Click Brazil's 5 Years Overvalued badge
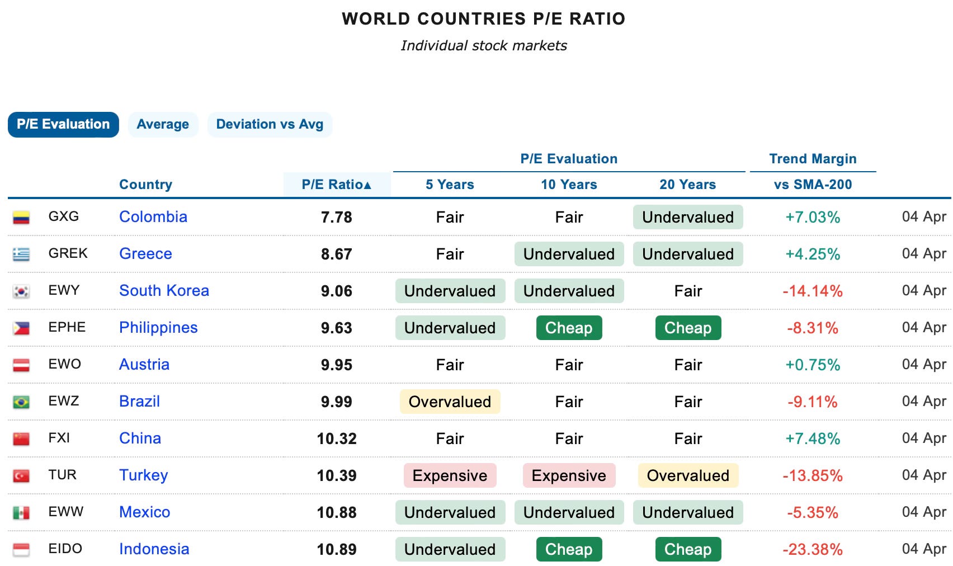Viewport: 953px width, 566px height. [x=450, y=402]
